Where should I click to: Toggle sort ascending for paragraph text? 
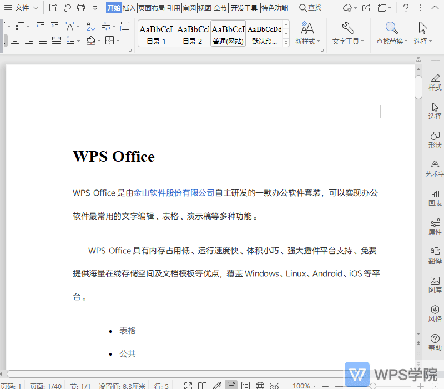(90, 26)
